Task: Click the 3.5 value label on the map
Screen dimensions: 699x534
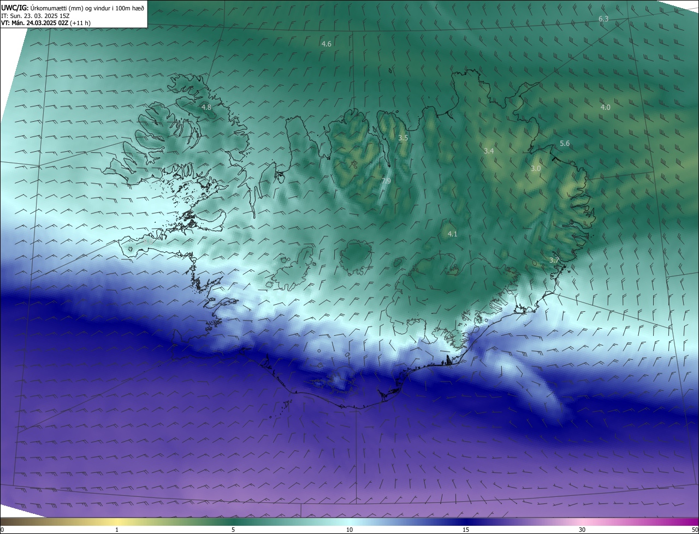Action: click(x=403, y=138)
